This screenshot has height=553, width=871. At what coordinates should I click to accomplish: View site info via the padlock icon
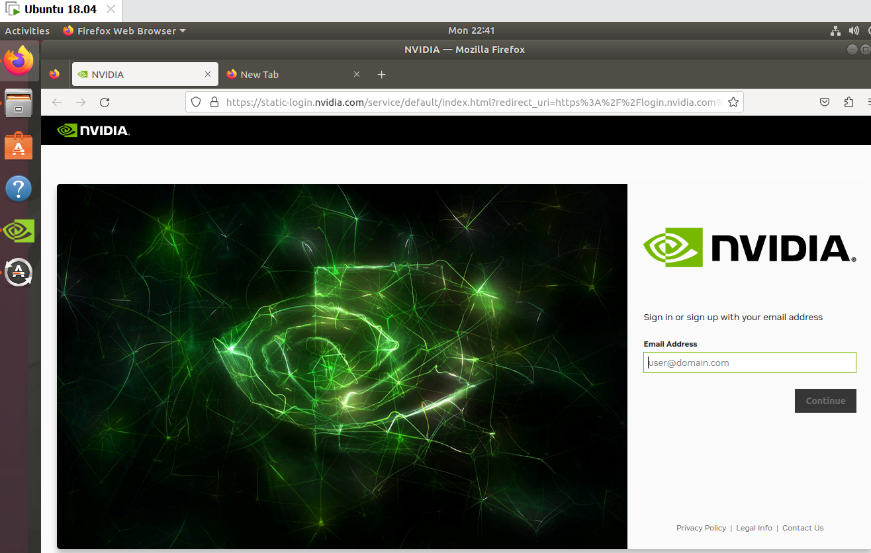pyautogui.click(x=214, y=102)
